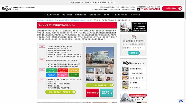Open レンタルオフィス in the service plan list

pyautogui.click(x=134, y=69)
